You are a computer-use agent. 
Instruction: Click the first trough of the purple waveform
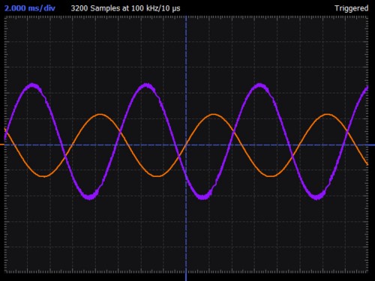(89, 196)
